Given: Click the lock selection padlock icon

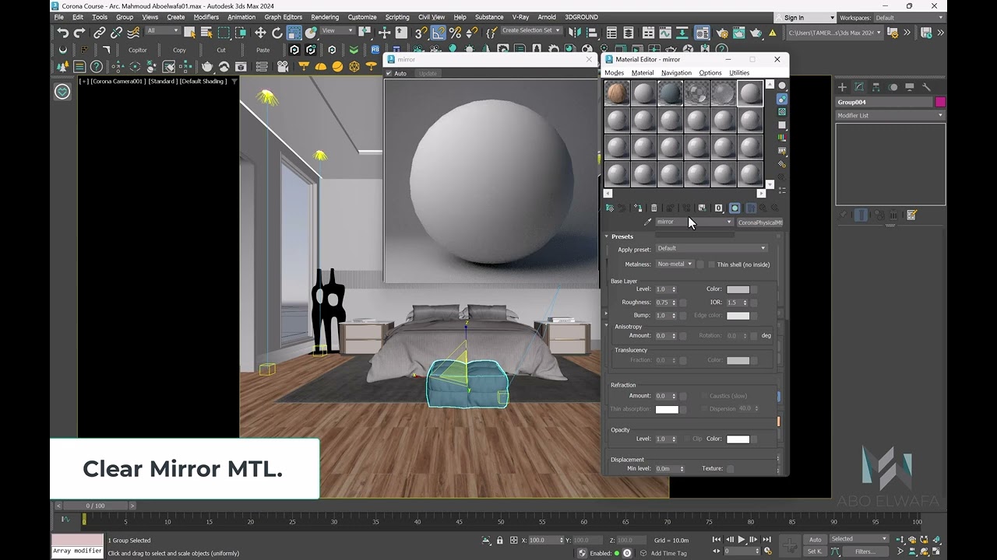Looking at the screenshot, I should [x=500, y=540].
